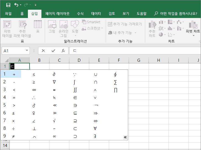Choose the ∈ element-of symbol
The height and width of the screenshot is (150, 201).
click(75, 98)
